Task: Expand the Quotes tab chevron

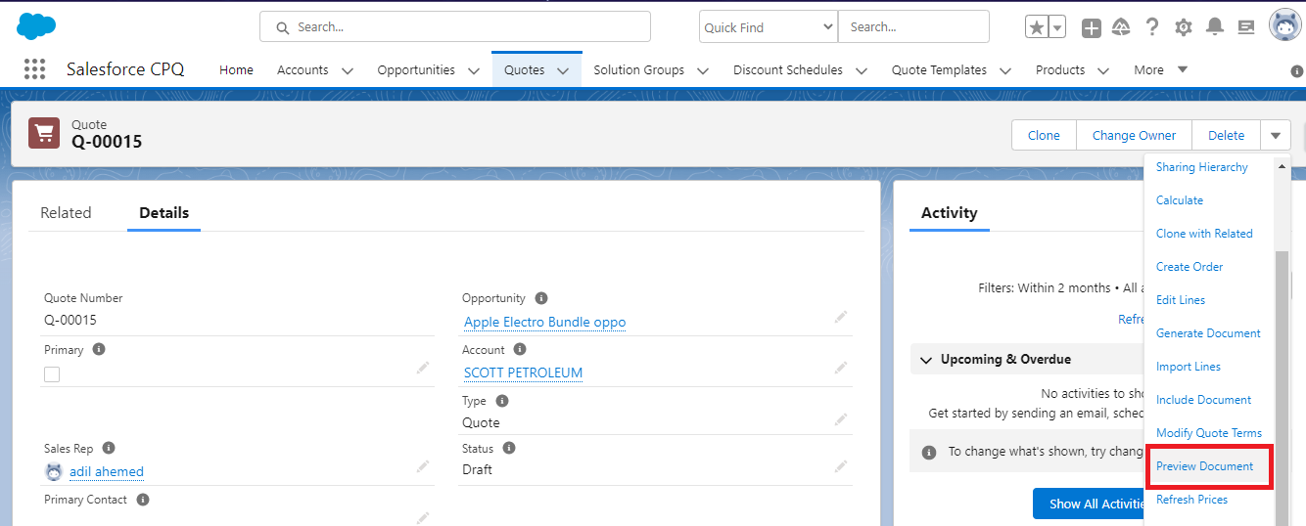Action: pos(563,70)
